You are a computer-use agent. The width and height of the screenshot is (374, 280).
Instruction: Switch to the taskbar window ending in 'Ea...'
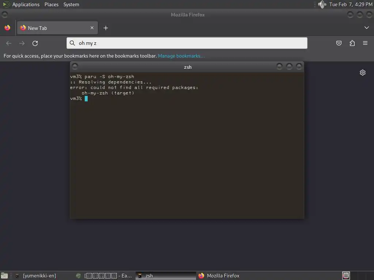coord(104,276)
